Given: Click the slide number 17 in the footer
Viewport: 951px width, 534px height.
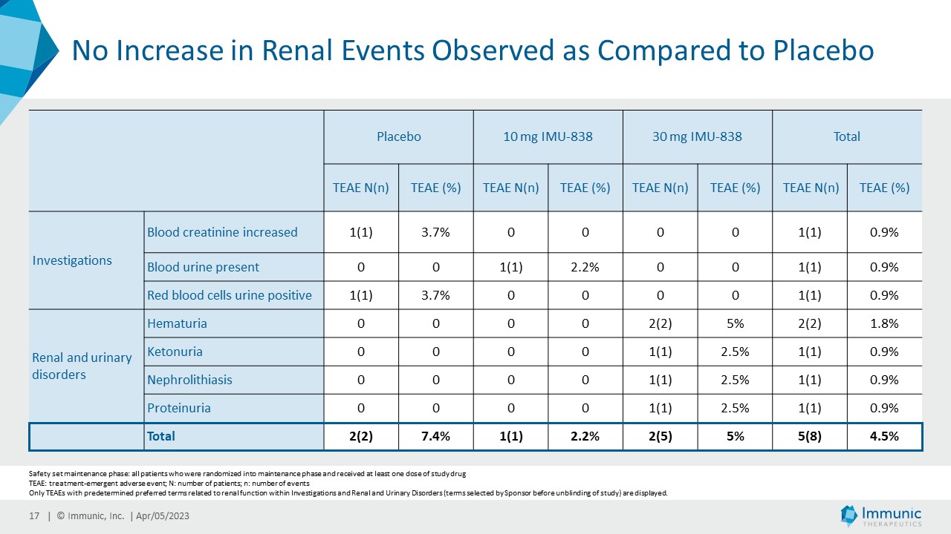Looking at the screenshot, I should (33, 516).
